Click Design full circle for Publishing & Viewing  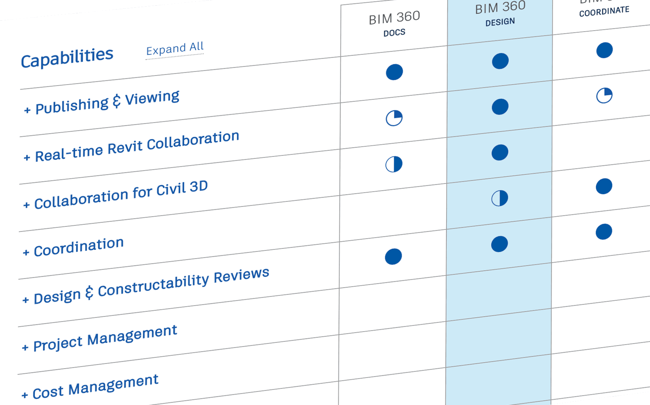[x=500, y=61]
